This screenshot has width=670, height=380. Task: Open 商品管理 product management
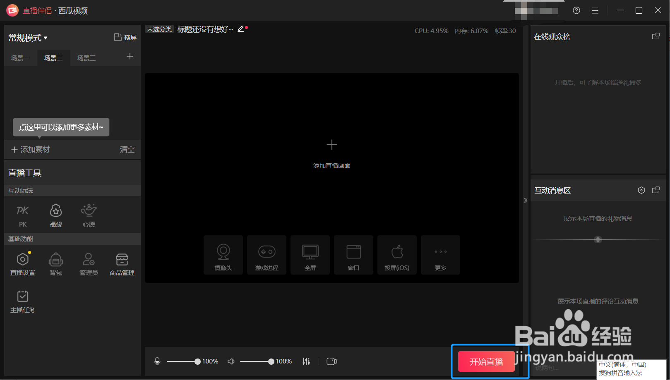point(122,264)
